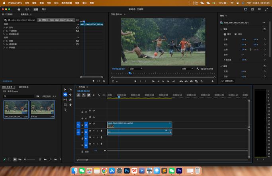
Task: Select the highlighted Ripple Edit tool
Action: click(x=65, y=94)
